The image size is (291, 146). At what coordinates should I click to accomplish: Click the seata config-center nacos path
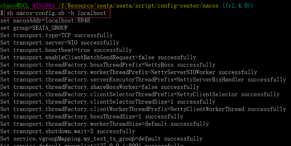click(138, 6)
